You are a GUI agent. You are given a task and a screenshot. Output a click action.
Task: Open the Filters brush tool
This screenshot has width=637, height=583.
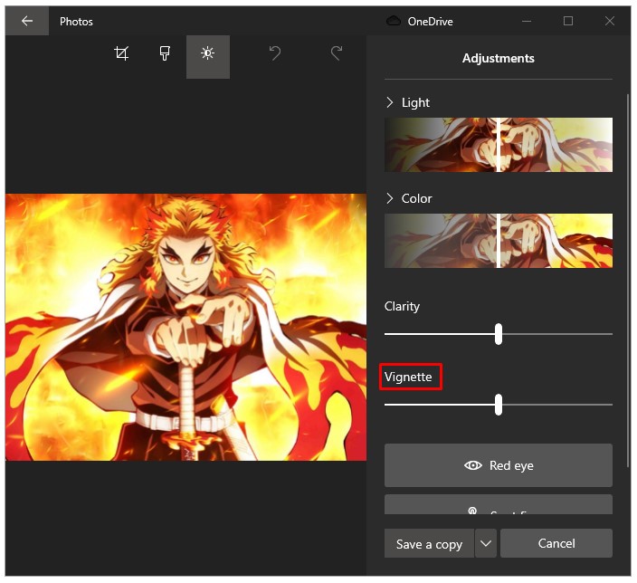[165, 53]
